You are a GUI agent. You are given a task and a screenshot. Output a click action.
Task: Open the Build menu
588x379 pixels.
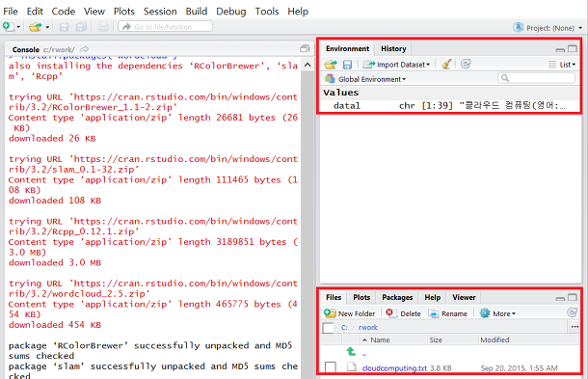click(x=197, y=12)
